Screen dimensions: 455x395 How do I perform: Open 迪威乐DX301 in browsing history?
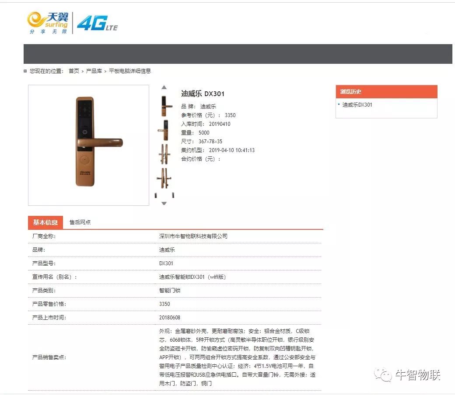pos(357,104)
